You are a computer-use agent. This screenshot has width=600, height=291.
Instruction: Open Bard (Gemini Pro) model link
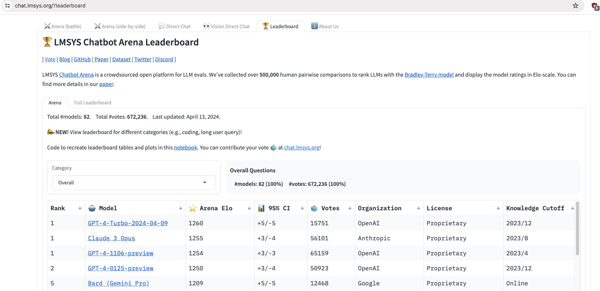(x=118, y=283)
